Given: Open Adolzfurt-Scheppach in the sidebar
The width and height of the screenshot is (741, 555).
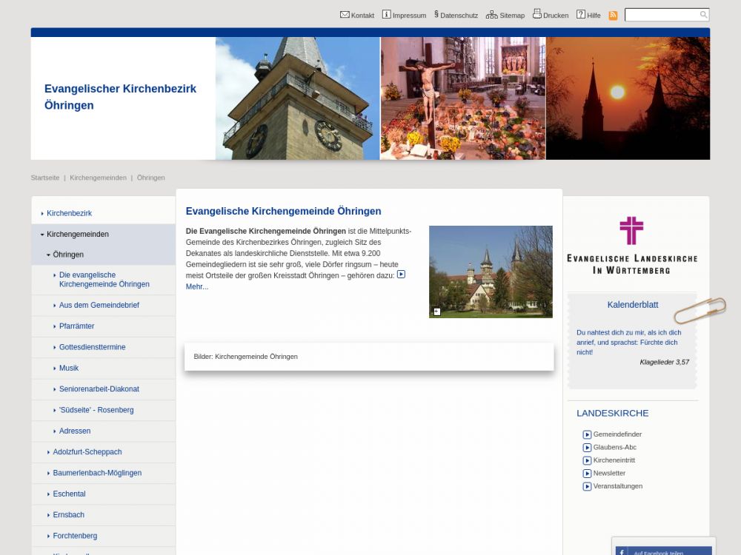Looking at the screenshot, I should [x=87, y=452].
